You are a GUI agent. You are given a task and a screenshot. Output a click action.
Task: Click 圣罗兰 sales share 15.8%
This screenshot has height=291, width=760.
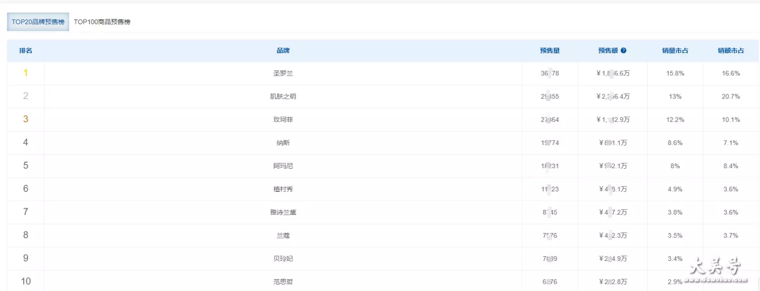(676, 74)
